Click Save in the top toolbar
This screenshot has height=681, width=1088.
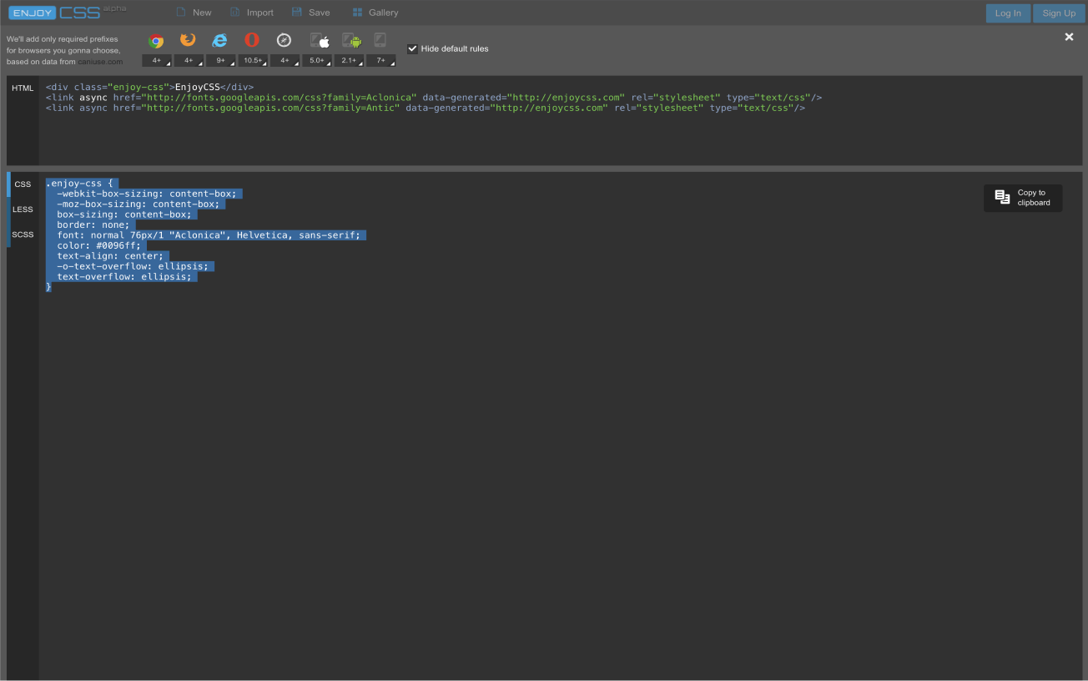click(310, 13)
